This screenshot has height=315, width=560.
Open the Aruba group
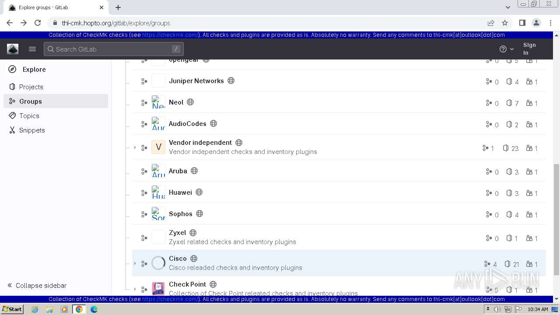point(178,171)
